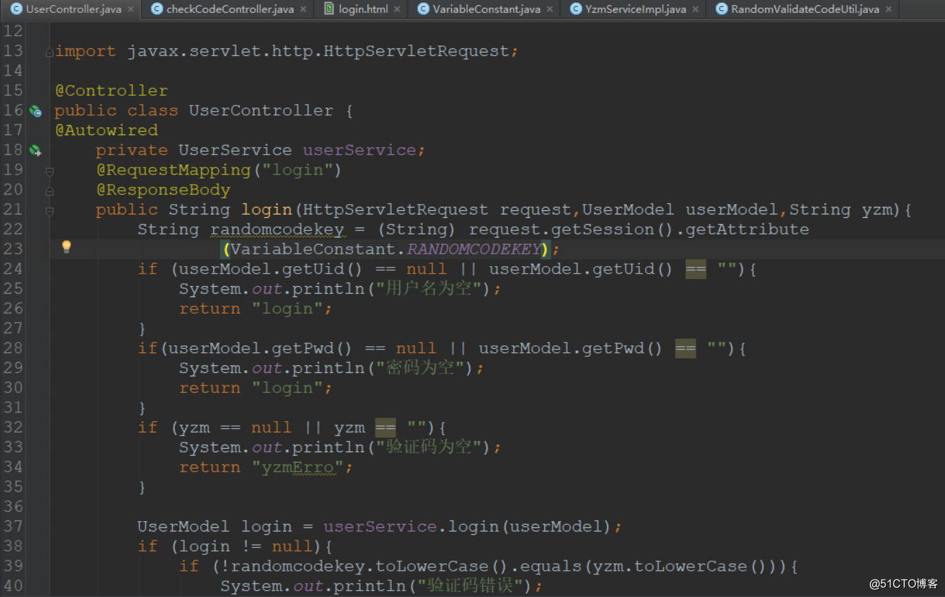Click the @Autowired annotation
Viewport: 945px width, 597px height.
pos(106,130)
